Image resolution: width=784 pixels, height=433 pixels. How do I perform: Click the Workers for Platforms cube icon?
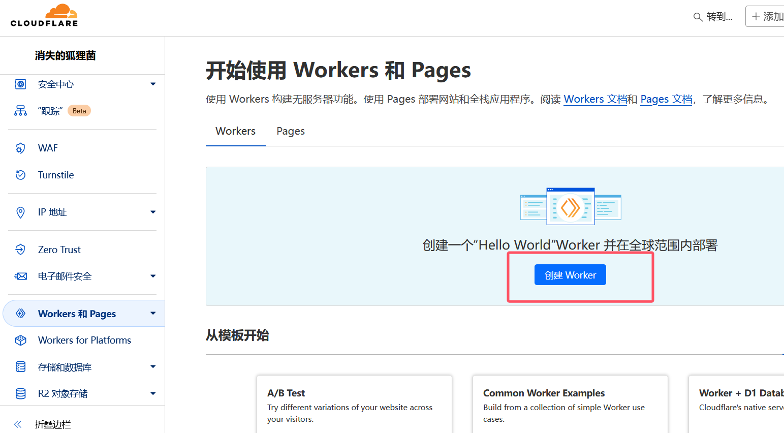pos(20,340)
